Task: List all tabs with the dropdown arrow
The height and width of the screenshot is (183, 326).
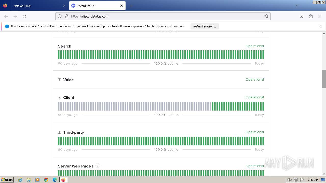Action: tap(297, 6)
